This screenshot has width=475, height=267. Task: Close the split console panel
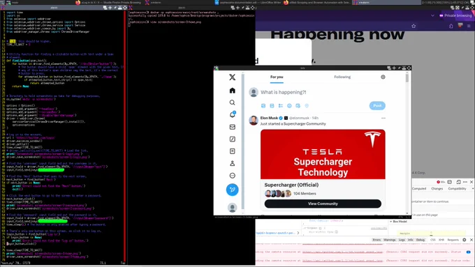click(472, 240)
